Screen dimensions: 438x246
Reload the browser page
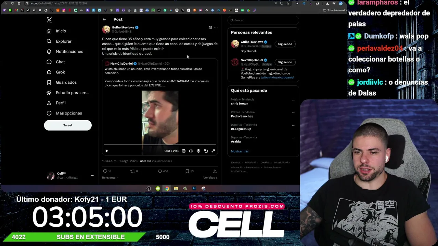tap(12, 3)
